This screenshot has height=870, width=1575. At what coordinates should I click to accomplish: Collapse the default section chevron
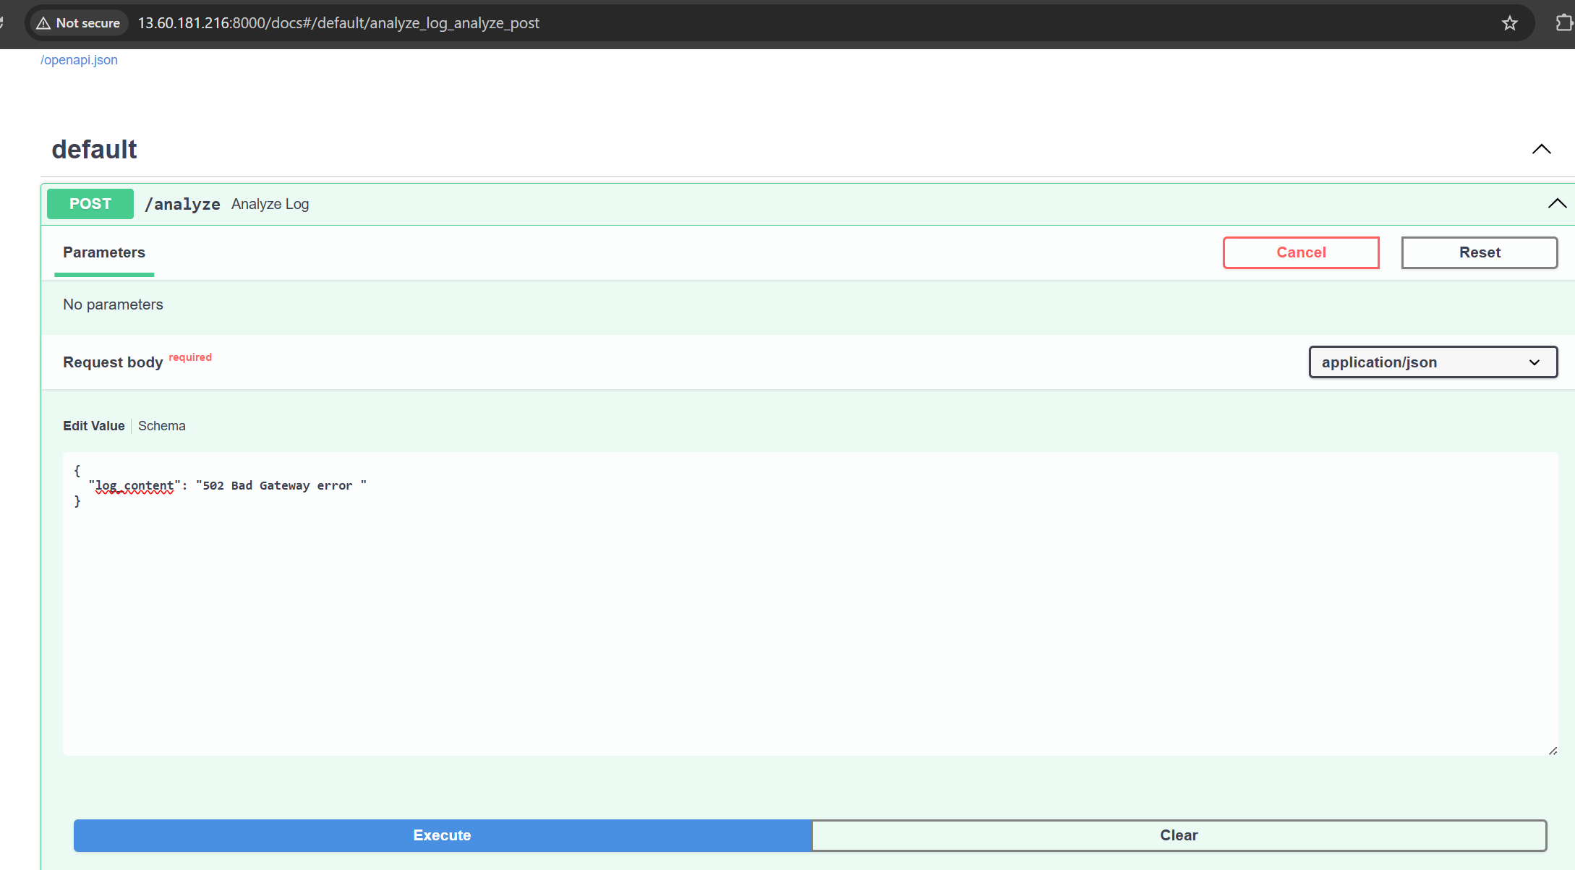[x=1541, y=149]
